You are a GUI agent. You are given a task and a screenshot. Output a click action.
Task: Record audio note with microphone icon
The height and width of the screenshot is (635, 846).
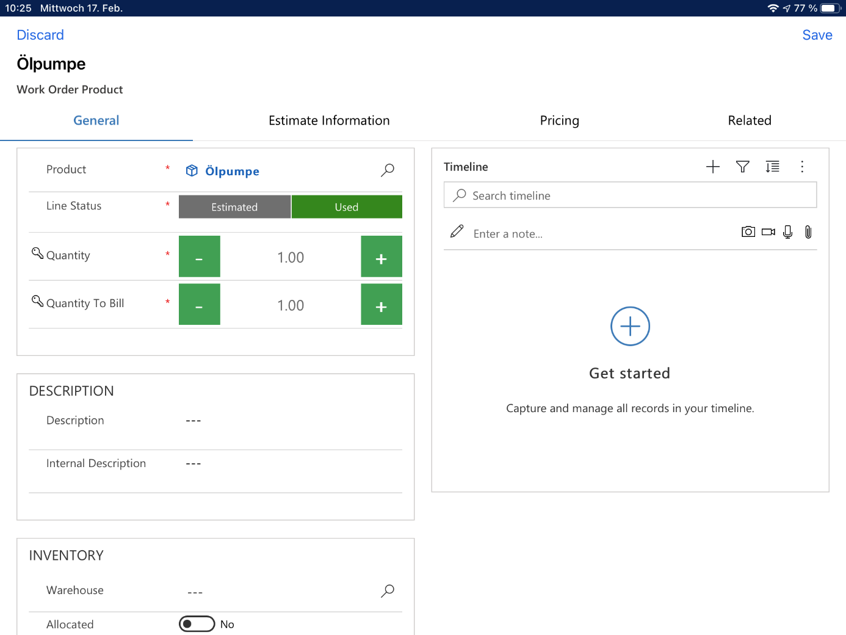pos(788,232)
